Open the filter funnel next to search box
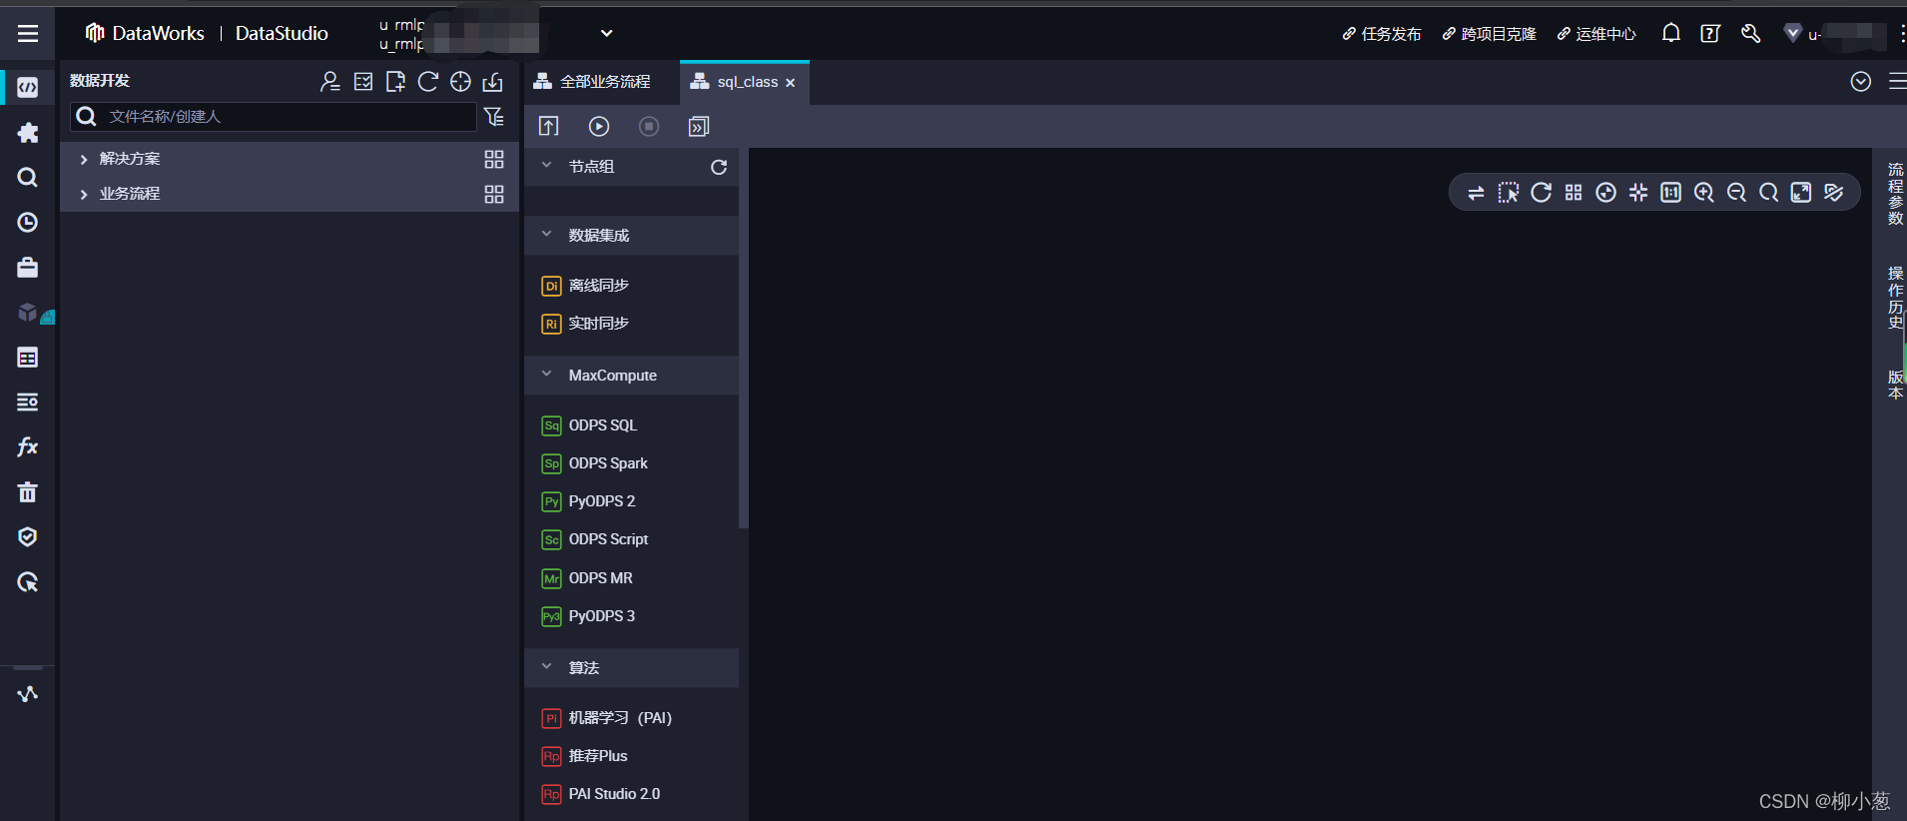 tap(494, 117)
